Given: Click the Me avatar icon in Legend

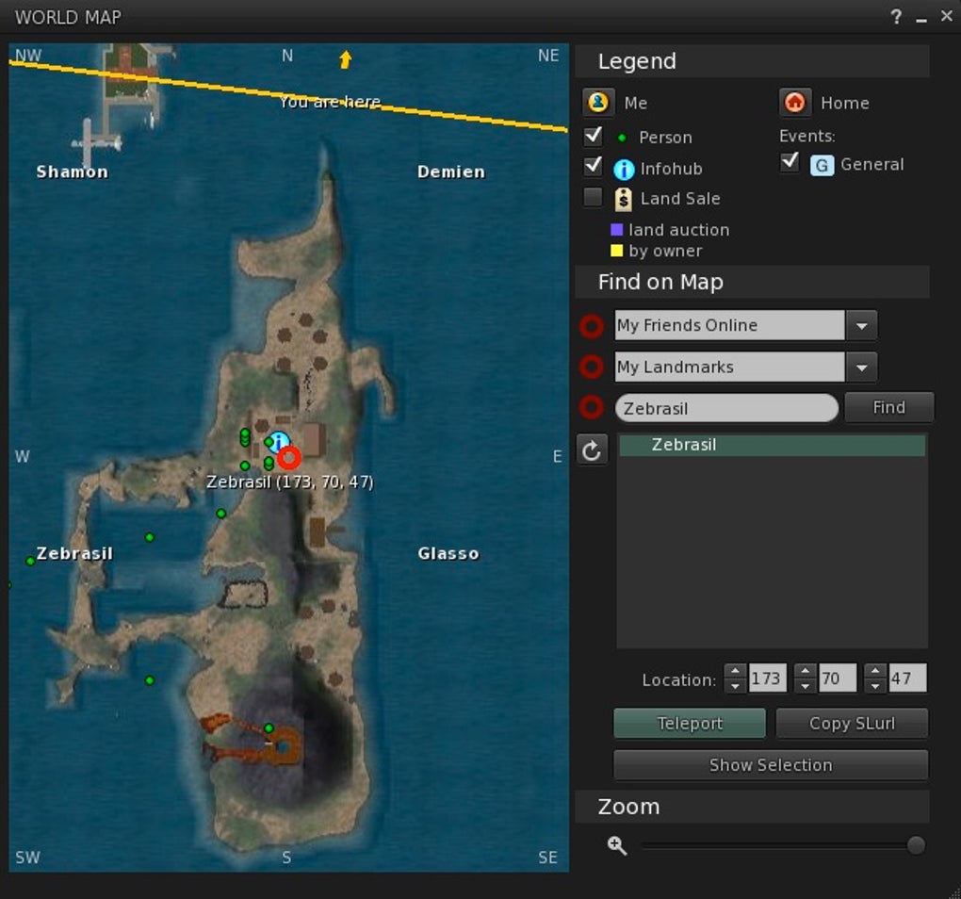Looking at the screenshot, I should point(598,103).
